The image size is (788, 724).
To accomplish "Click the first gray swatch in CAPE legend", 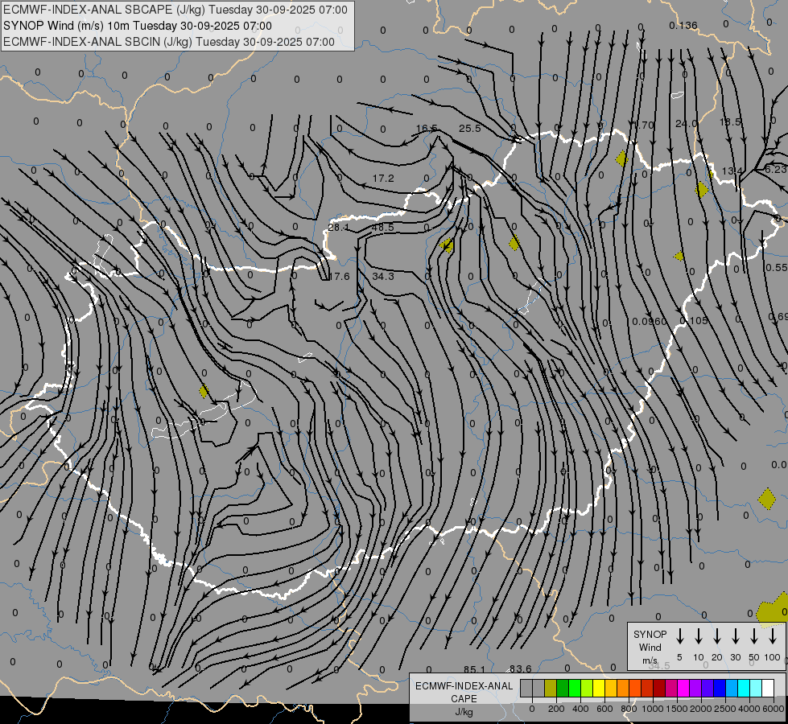I will pos(526,688).
